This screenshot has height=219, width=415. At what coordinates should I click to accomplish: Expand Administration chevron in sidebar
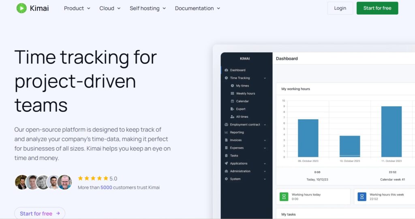pos(265,171)
